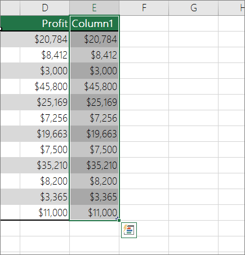Screen dimensions: 245x255
Task: Select the $7,500 cell in Profit column
Action: coord(44,150)
